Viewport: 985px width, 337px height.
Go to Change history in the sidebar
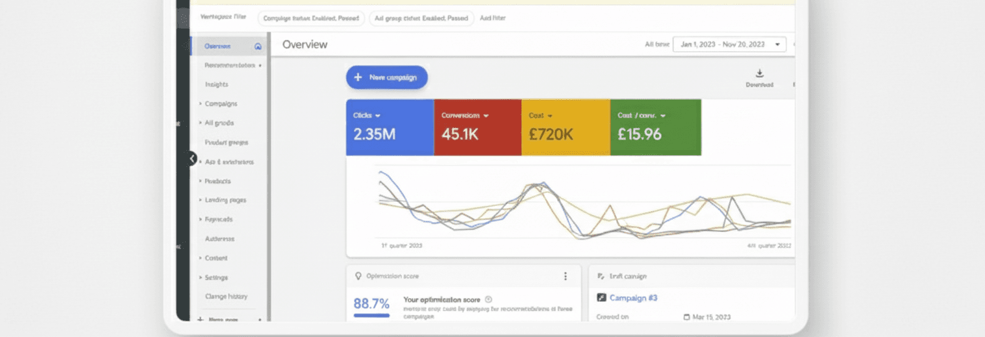226,296
